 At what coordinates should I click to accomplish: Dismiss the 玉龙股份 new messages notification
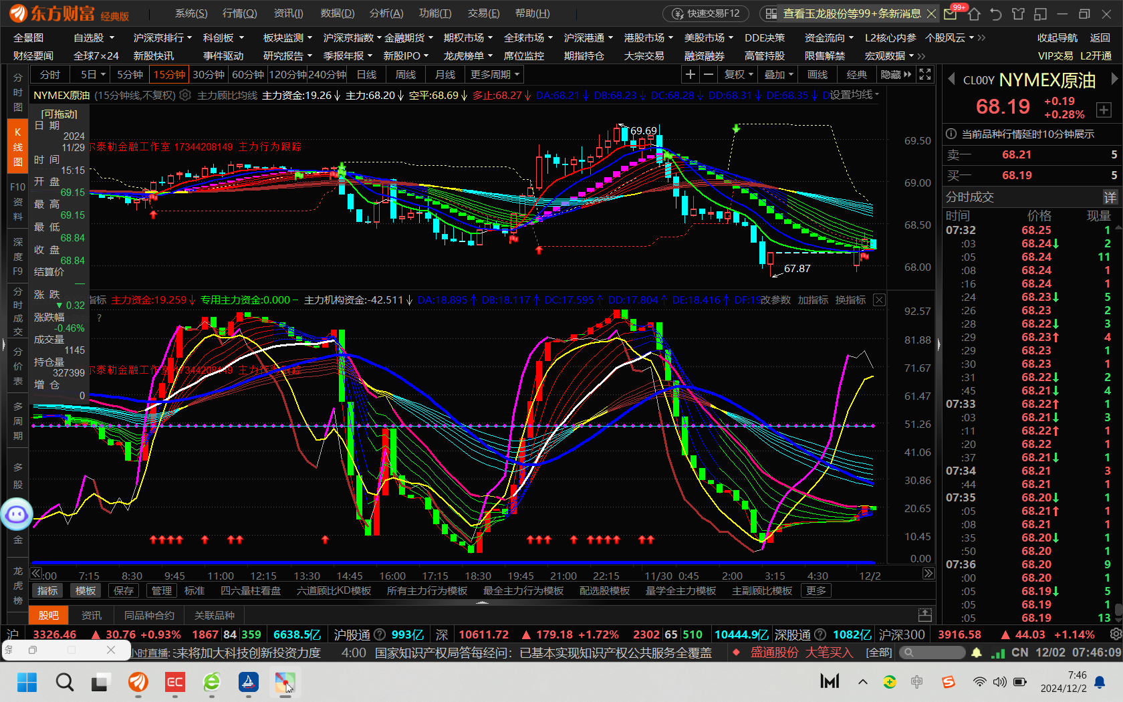coord(931,13)
